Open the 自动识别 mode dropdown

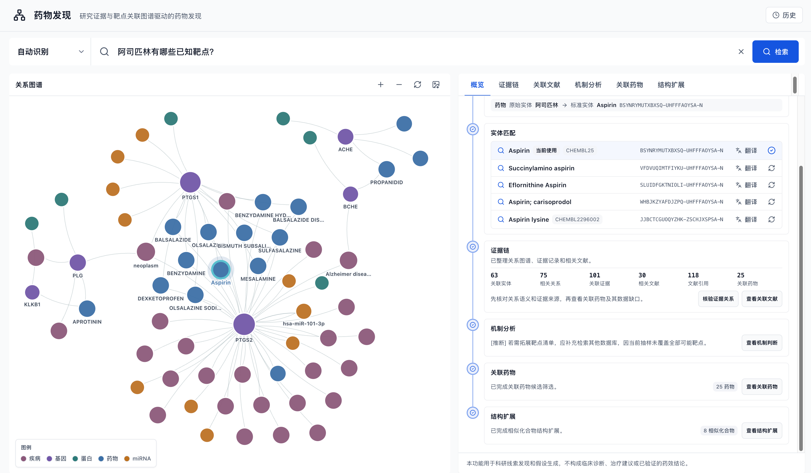coord(50,51)
